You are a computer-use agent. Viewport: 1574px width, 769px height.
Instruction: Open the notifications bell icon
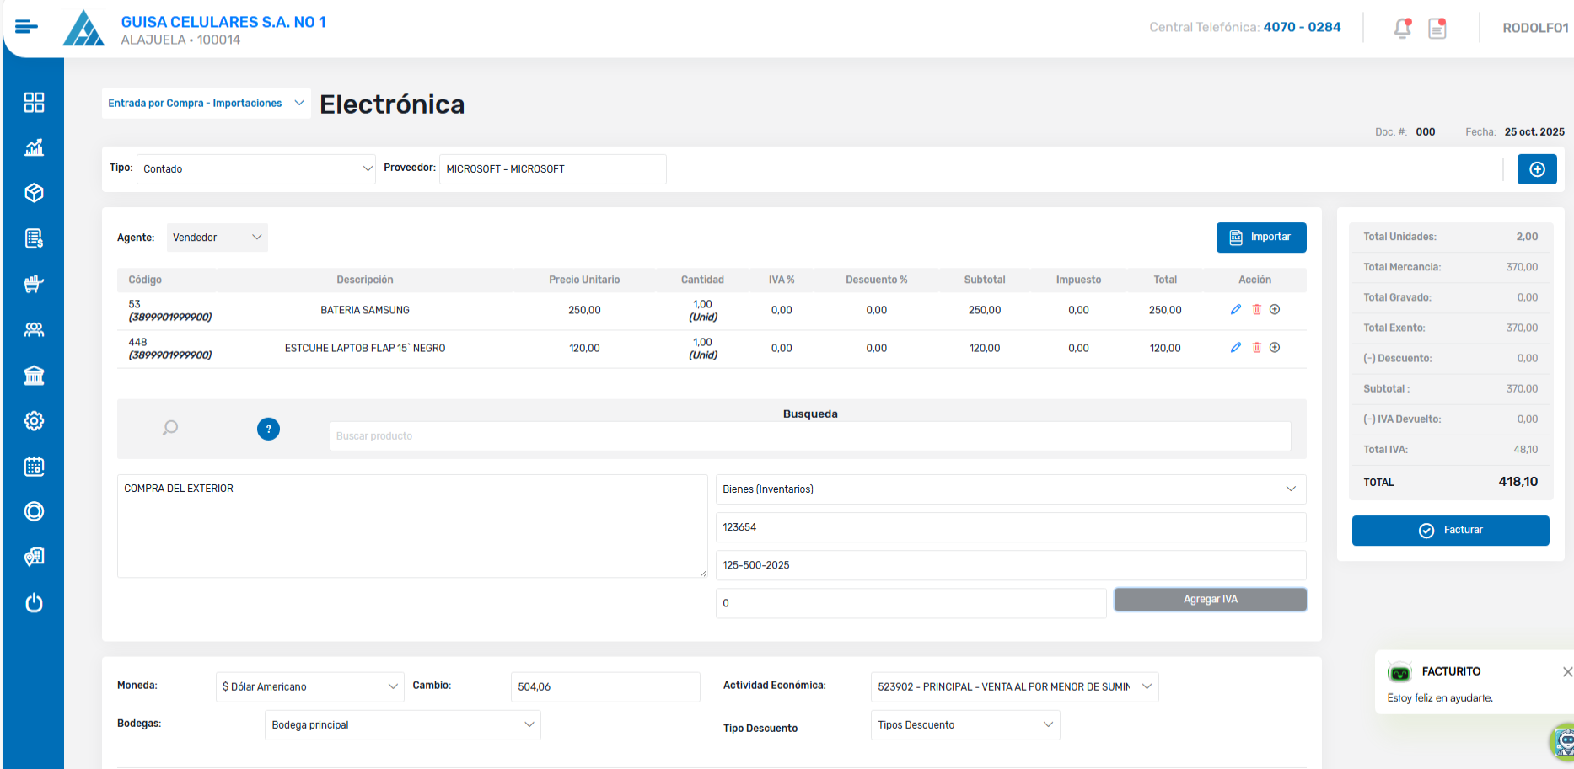[1402, 28]
